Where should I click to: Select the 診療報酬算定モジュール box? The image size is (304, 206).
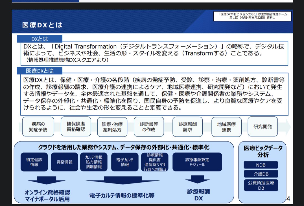pos(197,162)
